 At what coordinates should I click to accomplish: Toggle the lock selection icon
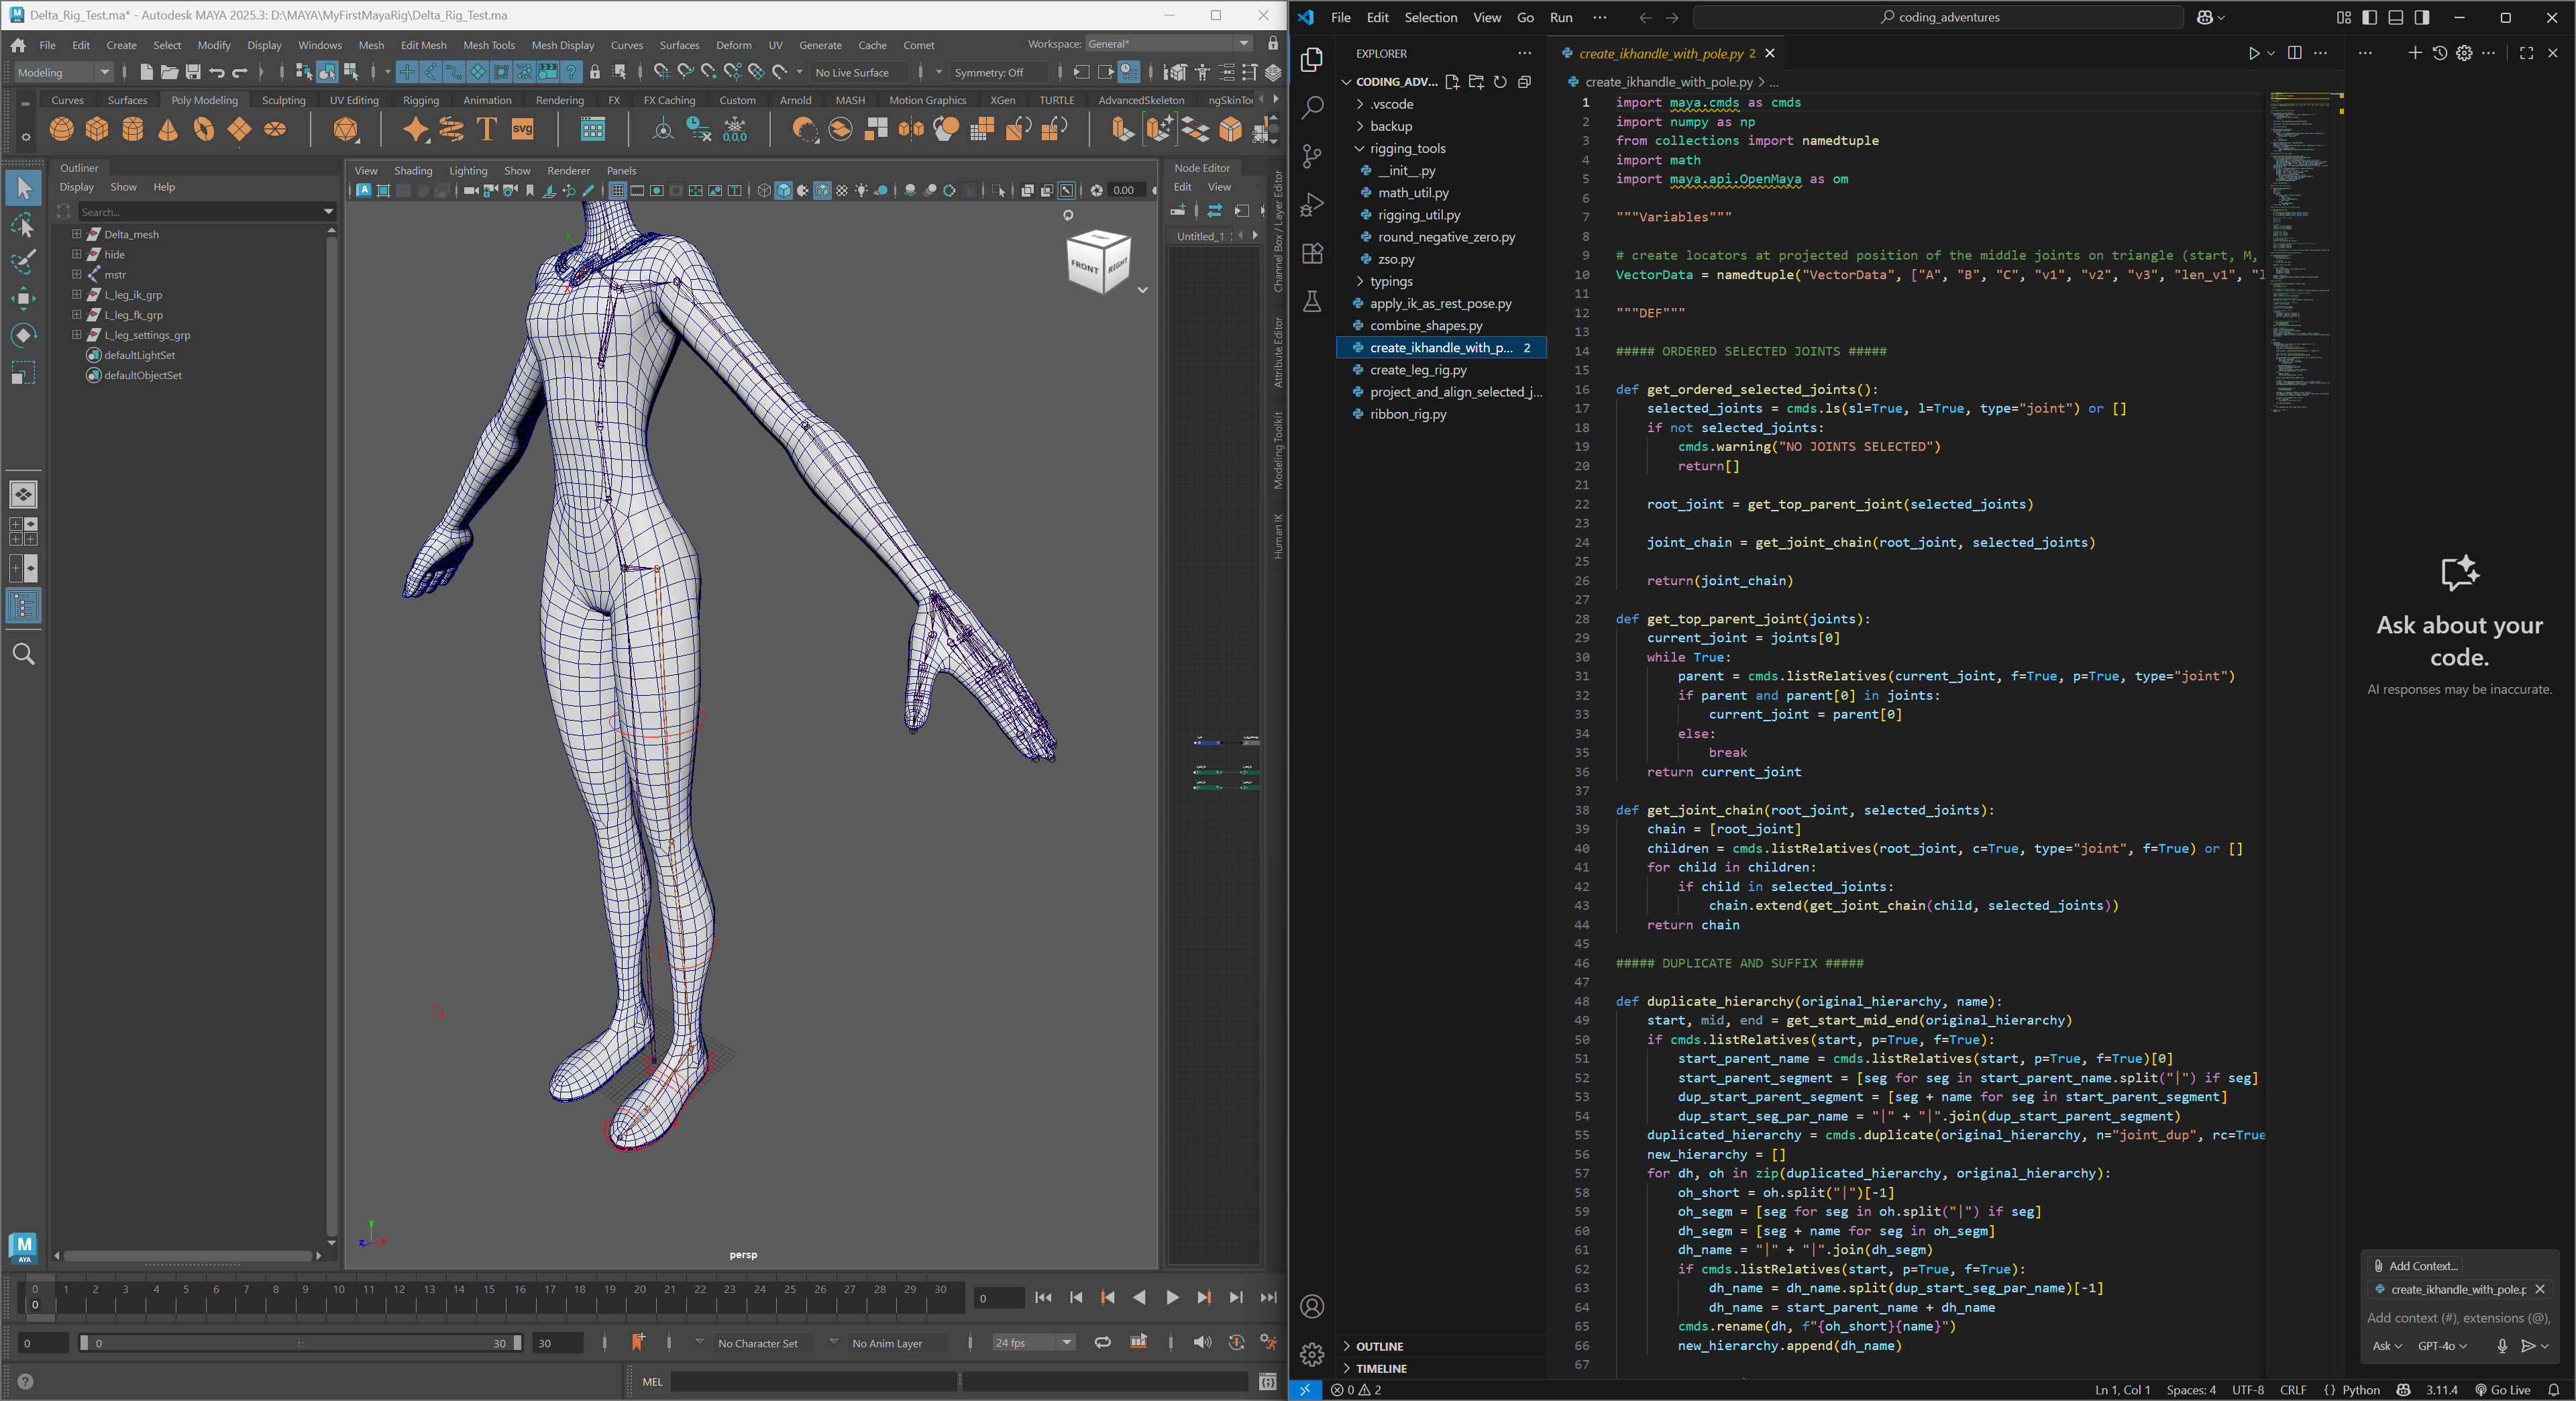pos(595,72)
